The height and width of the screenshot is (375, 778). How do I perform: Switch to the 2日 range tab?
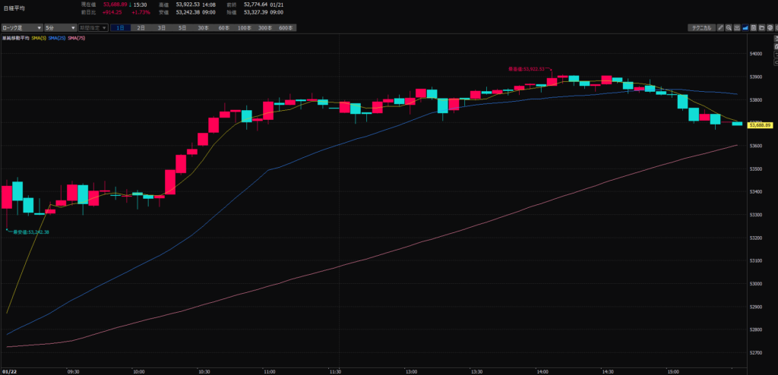coord(141,27)
